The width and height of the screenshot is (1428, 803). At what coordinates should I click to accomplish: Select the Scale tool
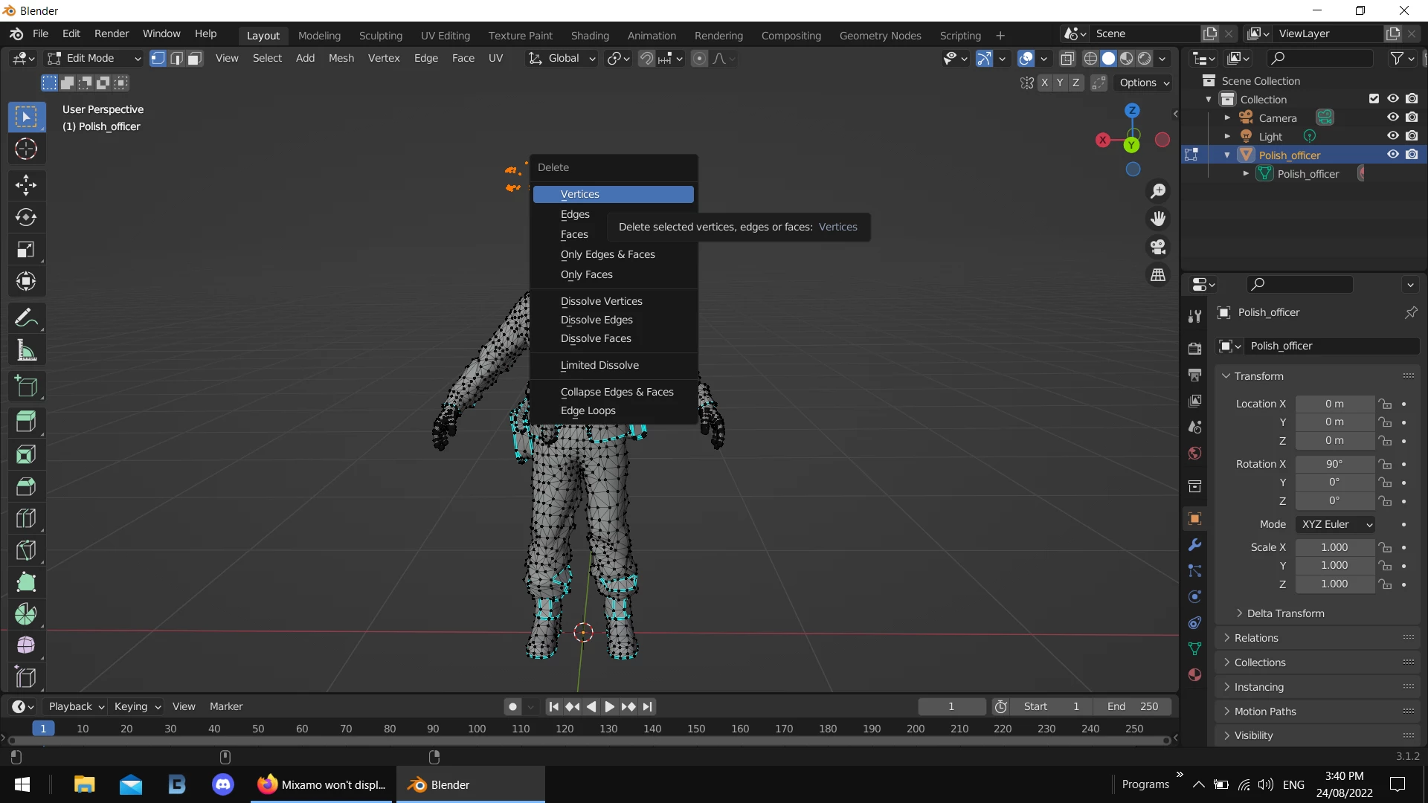point(26,250)
